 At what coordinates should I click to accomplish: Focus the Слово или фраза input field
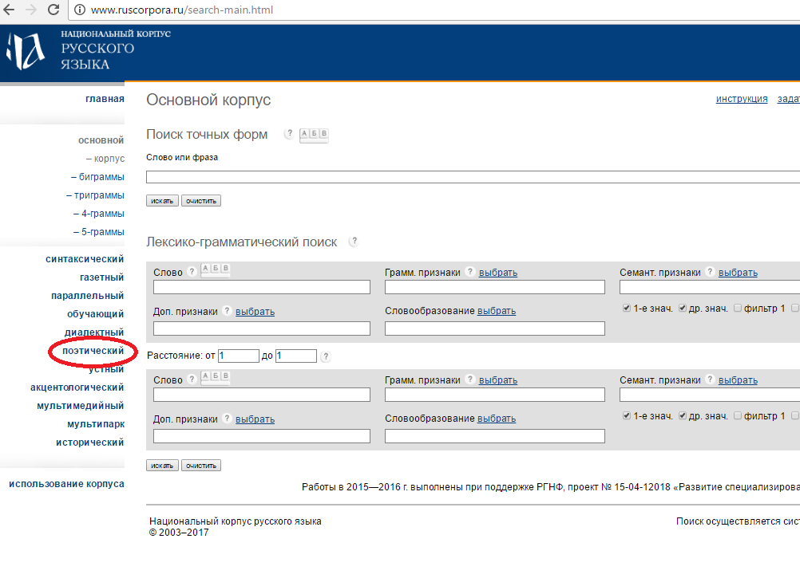(x=473, y=177)
